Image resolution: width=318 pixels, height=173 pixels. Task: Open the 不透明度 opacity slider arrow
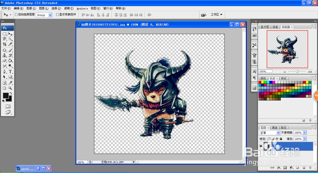tap(304, 133)
